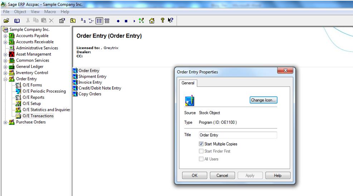Click the Title input field
This screenshot has width=353, height=196.
(238, 135)
